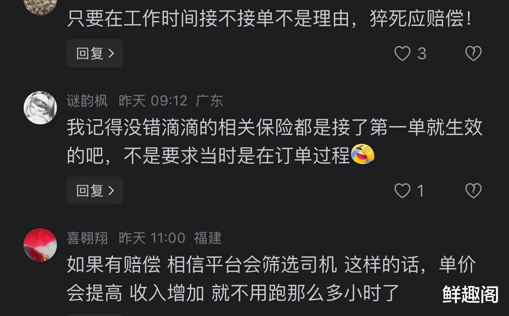The width and height of the screenshot is (509, 316).
Task: Tap 喜翱翔's red avatar picture
Action: 40,245
